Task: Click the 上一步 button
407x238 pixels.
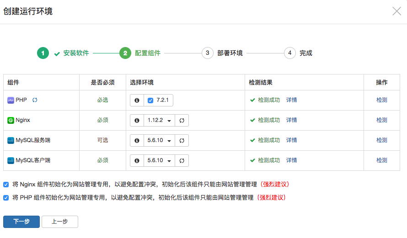Action: (60, 222)
